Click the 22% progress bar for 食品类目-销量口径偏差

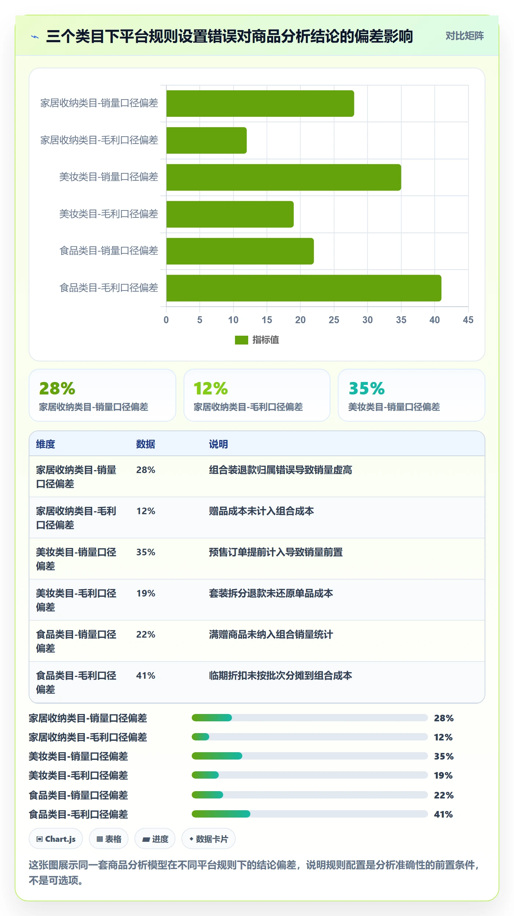[310, 795]
